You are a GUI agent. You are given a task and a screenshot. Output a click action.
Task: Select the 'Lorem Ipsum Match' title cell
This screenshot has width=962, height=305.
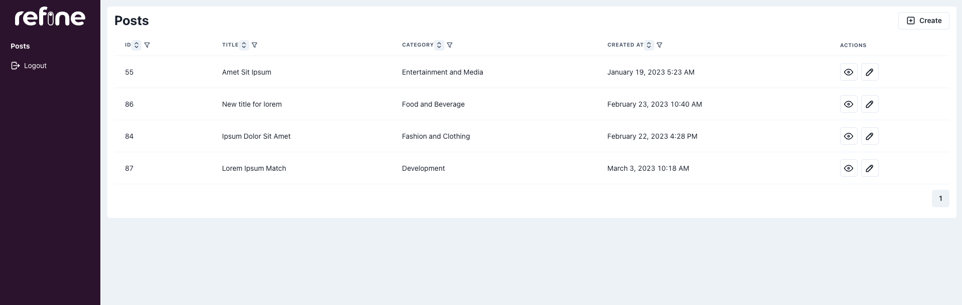click(254, 168)
